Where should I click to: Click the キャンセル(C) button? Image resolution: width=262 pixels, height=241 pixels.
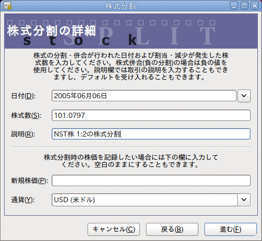tap(113, 229)
